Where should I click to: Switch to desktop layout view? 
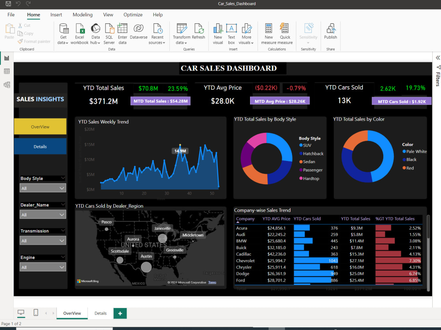tap(21, 312)
